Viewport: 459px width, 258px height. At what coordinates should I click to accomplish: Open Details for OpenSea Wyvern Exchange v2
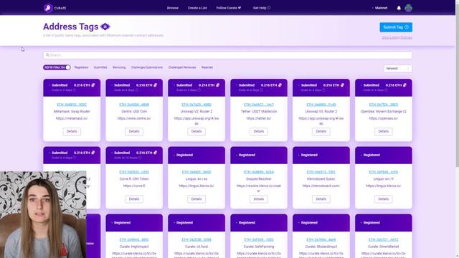[x=384, y=132]
